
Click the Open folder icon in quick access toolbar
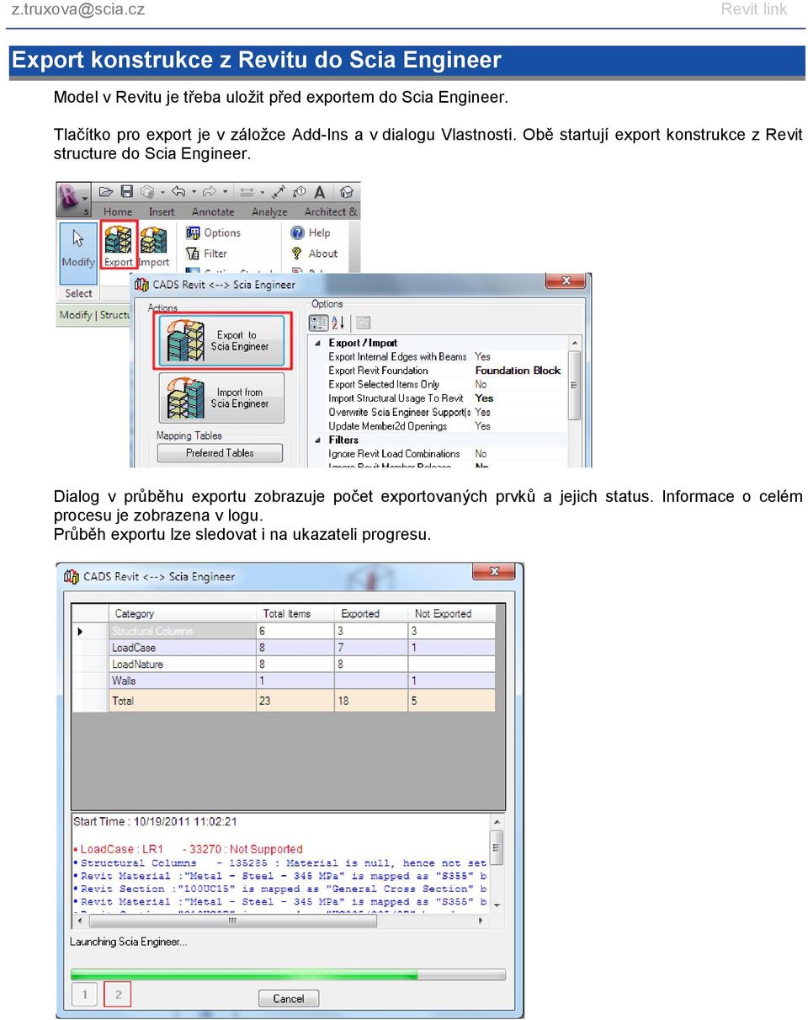(x=106, y=192)
